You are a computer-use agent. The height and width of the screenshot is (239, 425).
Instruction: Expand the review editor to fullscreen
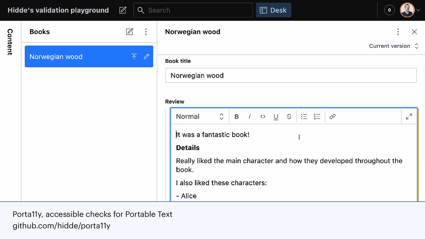409,117
